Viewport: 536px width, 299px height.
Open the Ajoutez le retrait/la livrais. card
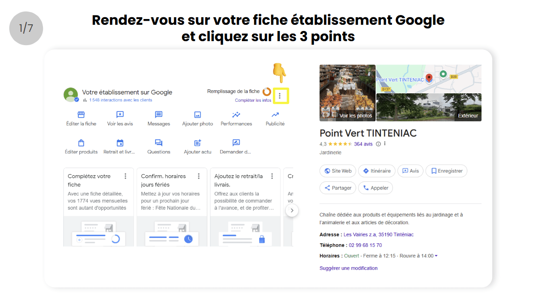[x=245, y=207]
